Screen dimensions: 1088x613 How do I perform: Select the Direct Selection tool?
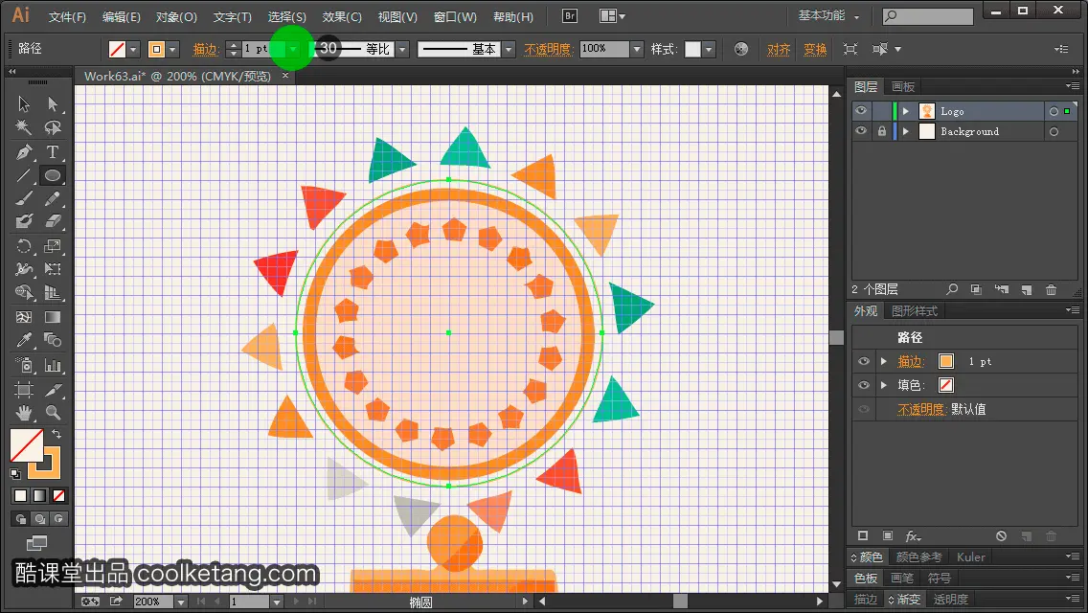point(53,104)
